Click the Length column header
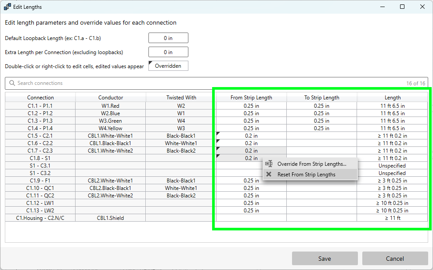This screenshot has height=270, width=433. (x=393, y=97)
